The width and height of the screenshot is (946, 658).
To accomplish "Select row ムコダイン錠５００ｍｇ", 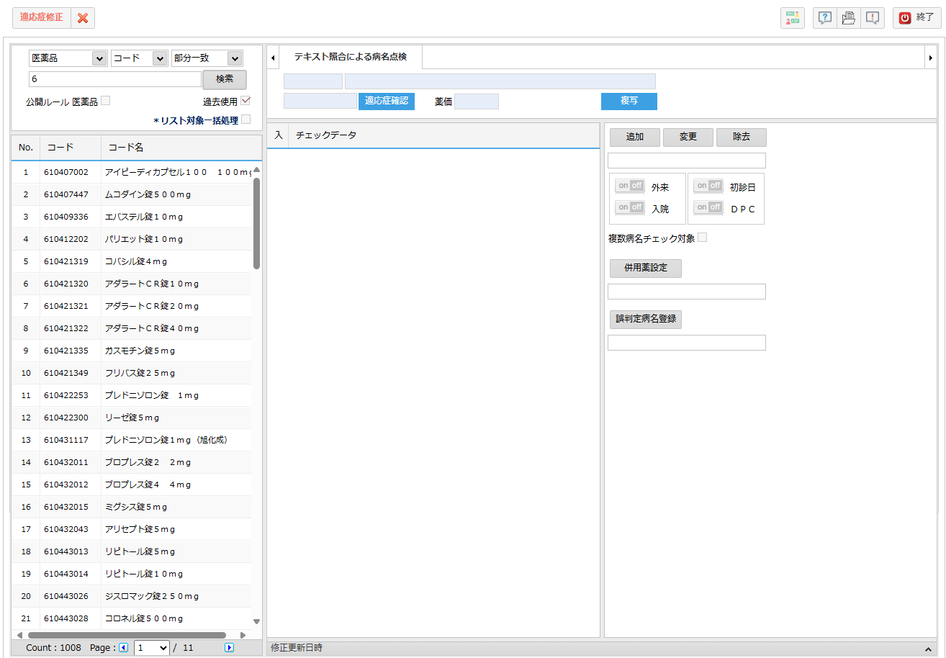I will coord(132,194).
